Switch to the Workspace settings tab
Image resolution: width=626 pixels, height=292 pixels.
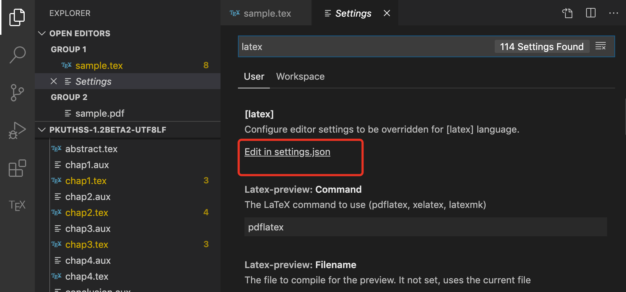pos(300,76)
